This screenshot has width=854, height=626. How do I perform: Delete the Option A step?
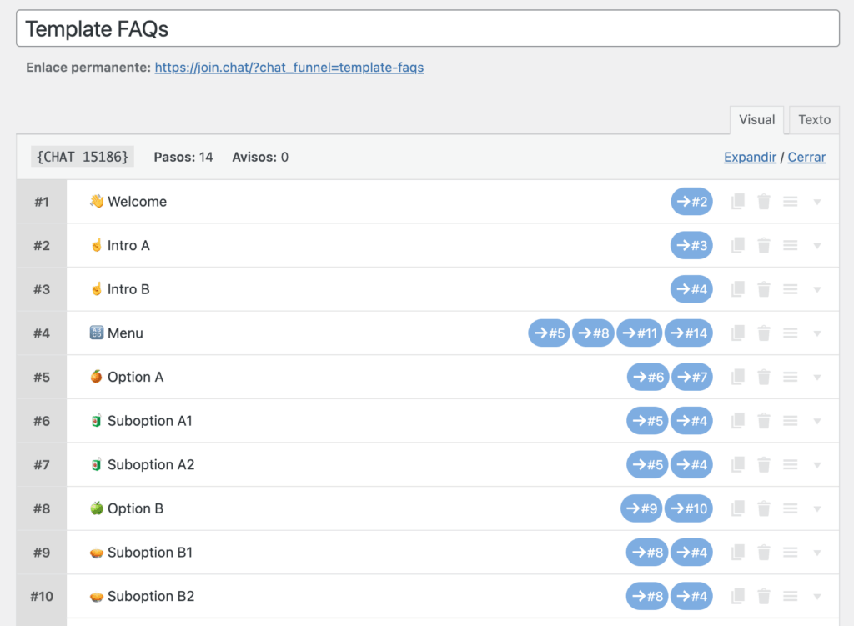click(x=764, y=378)
